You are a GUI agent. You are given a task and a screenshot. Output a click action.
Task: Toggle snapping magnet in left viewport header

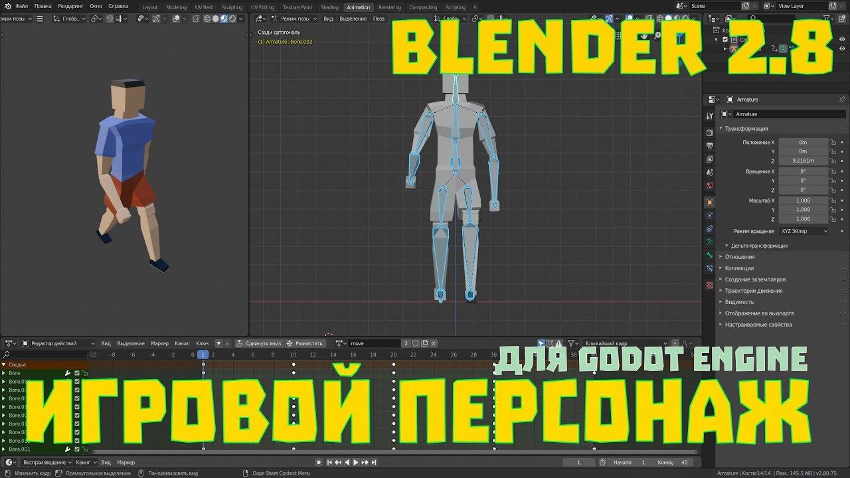110,19
